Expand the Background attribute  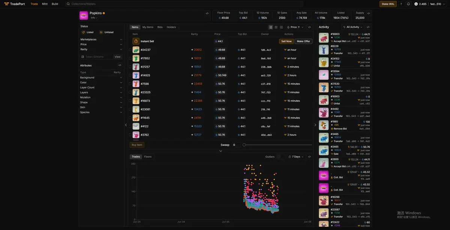101,77
